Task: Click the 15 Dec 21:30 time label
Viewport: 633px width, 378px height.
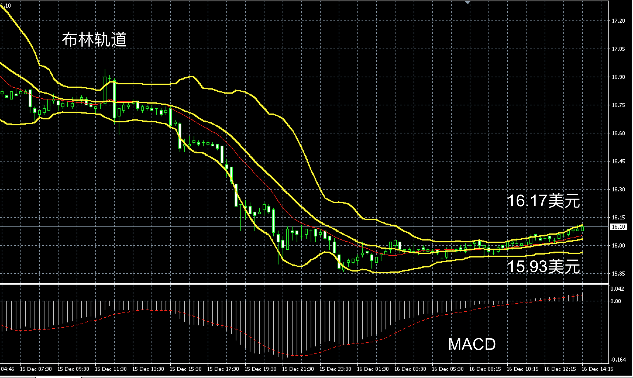Action: (298, 369)
